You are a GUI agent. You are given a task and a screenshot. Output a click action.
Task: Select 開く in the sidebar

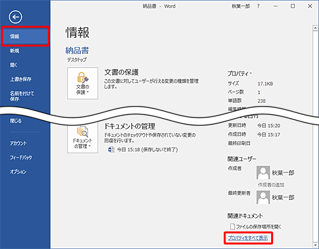[13, 65]
